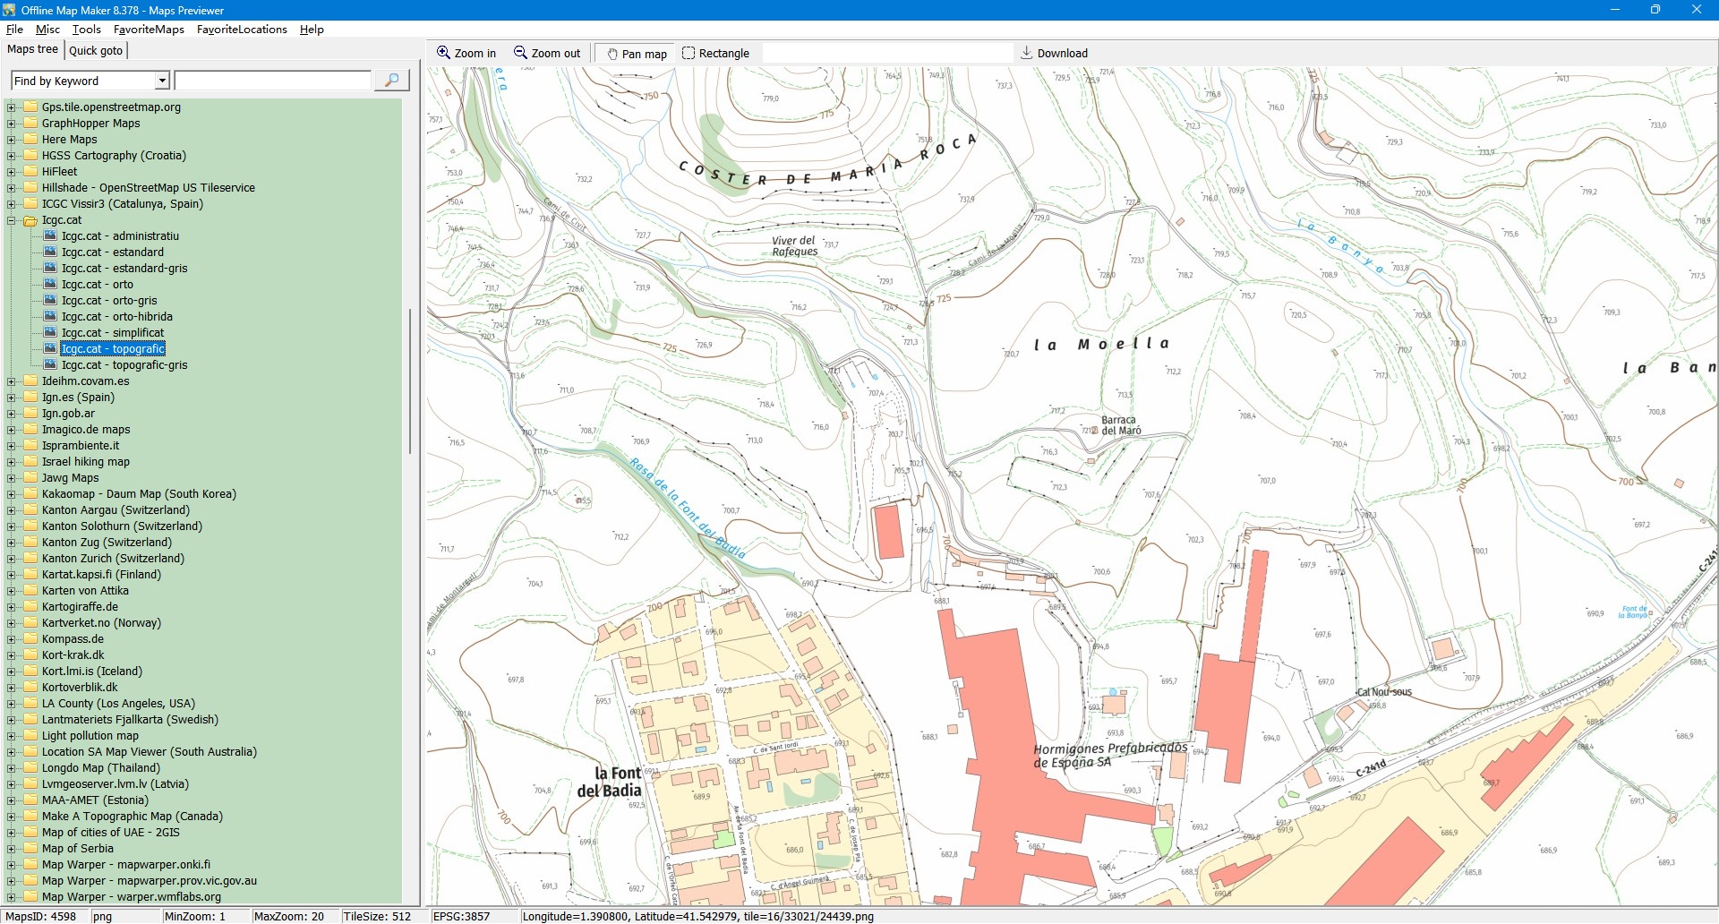Switch to the Quick goto tab
1719x924 pixels.
(x=96, y=50)
